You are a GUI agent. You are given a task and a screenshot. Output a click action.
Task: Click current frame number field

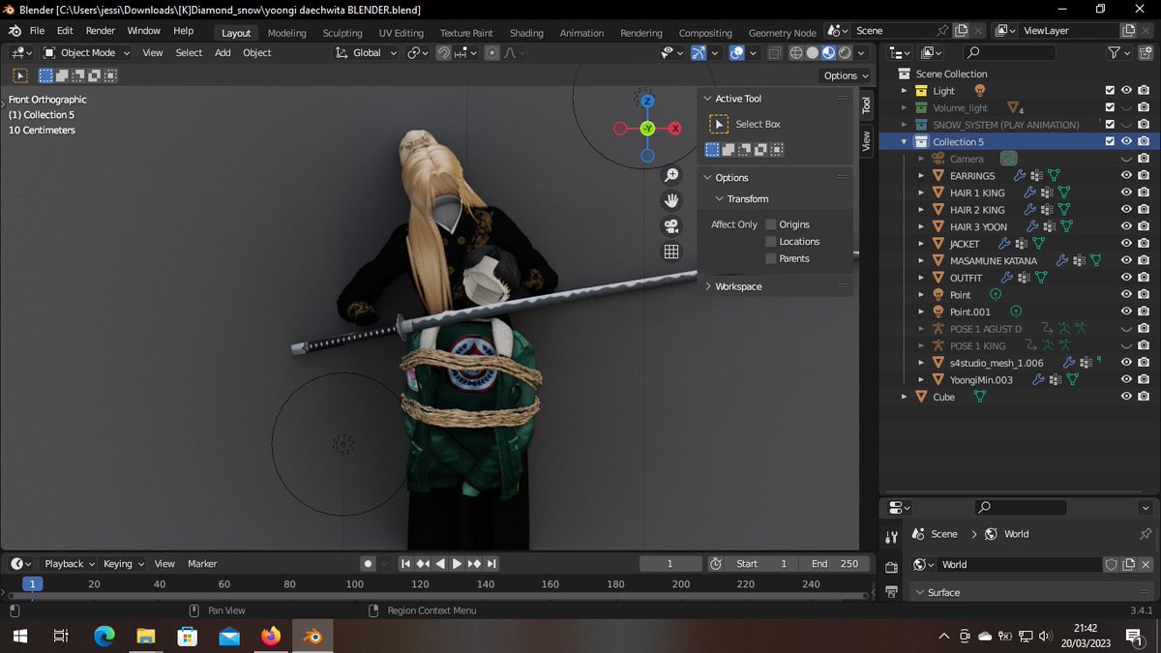click(x=670, y=564)
